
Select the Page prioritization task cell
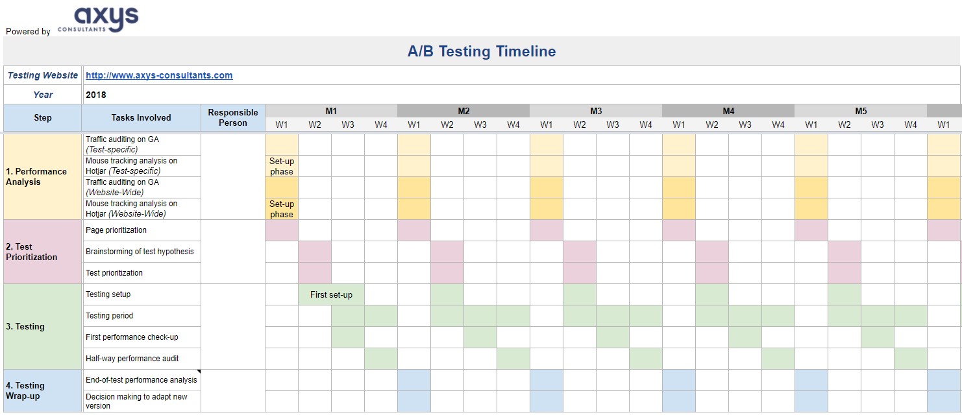141,230
